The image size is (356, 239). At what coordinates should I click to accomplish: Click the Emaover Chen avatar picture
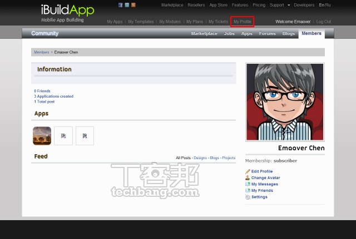[x=285, y=101]
